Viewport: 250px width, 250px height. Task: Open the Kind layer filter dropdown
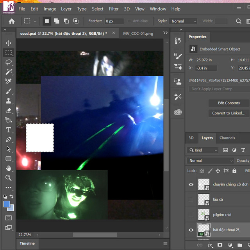click(x=203, y=150)
